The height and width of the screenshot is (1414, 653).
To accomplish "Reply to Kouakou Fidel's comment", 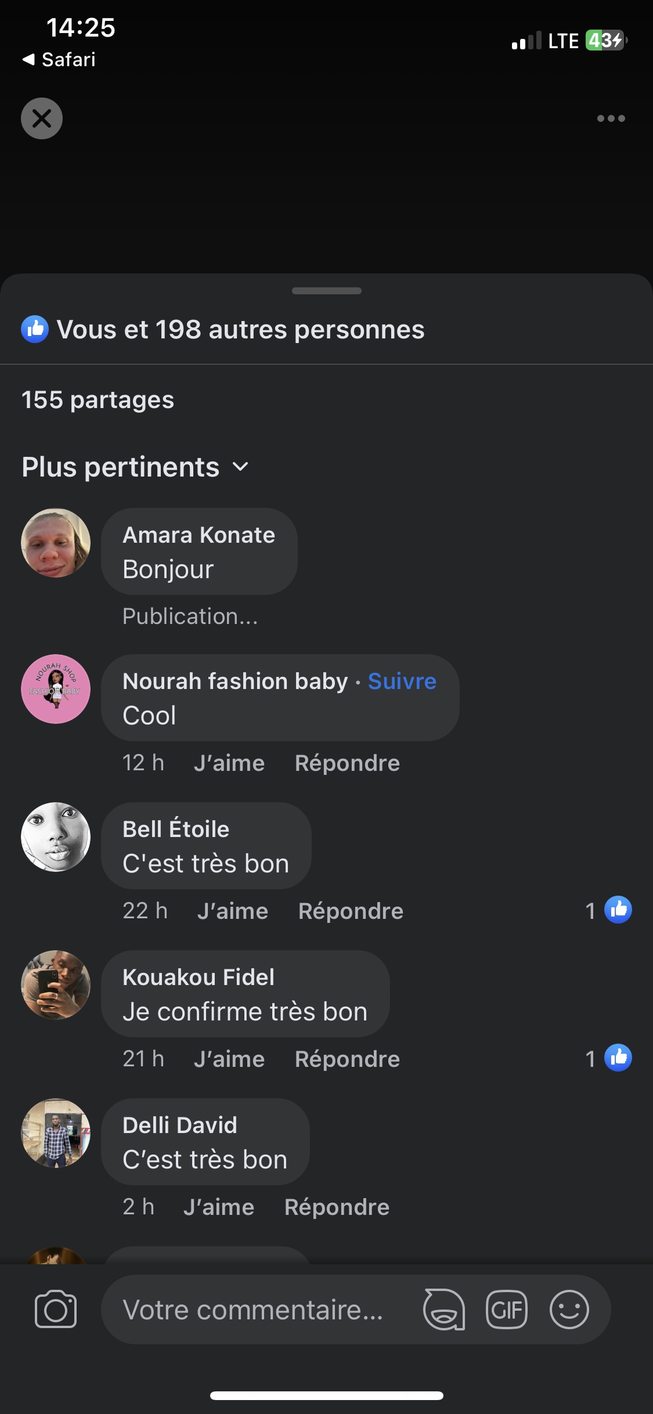I will click(347, 1059).
